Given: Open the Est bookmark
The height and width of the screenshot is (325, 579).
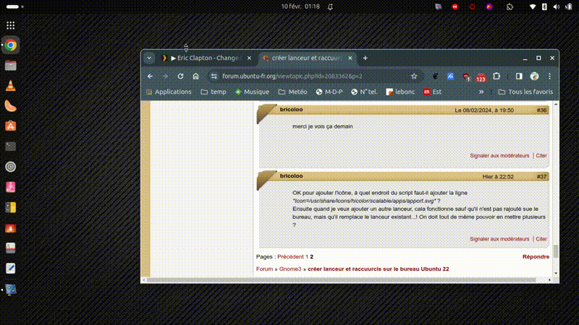Looking at the screenshot, I should [432, 92].
